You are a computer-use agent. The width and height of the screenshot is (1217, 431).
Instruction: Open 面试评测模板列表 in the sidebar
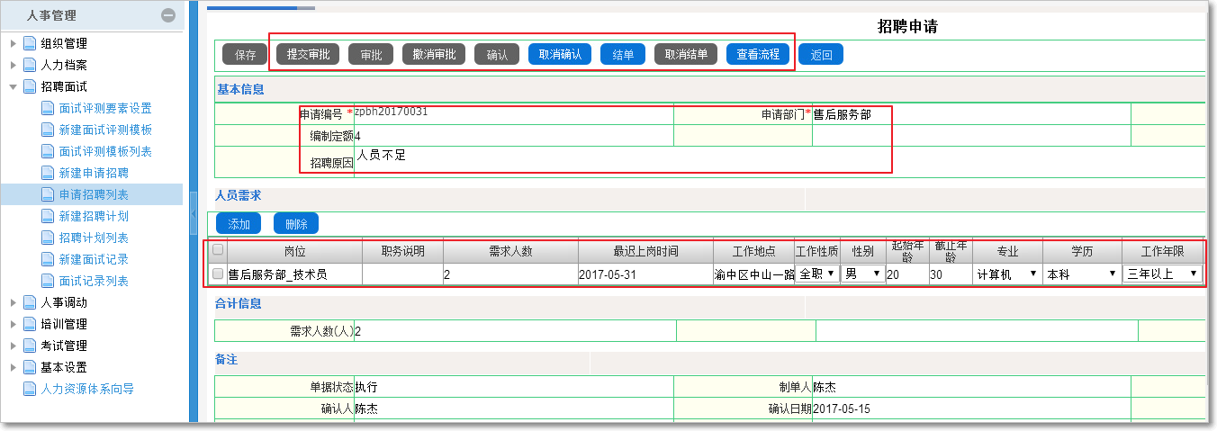coord(105,151)
